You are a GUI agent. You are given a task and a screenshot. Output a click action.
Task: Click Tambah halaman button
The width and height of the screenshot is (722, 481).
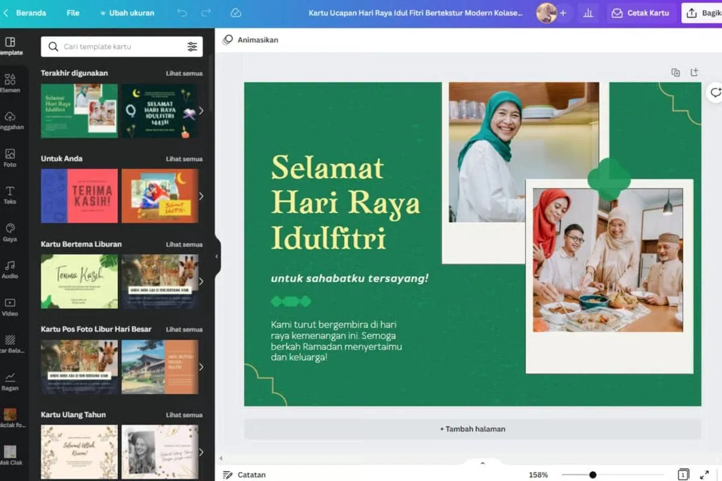472,429
